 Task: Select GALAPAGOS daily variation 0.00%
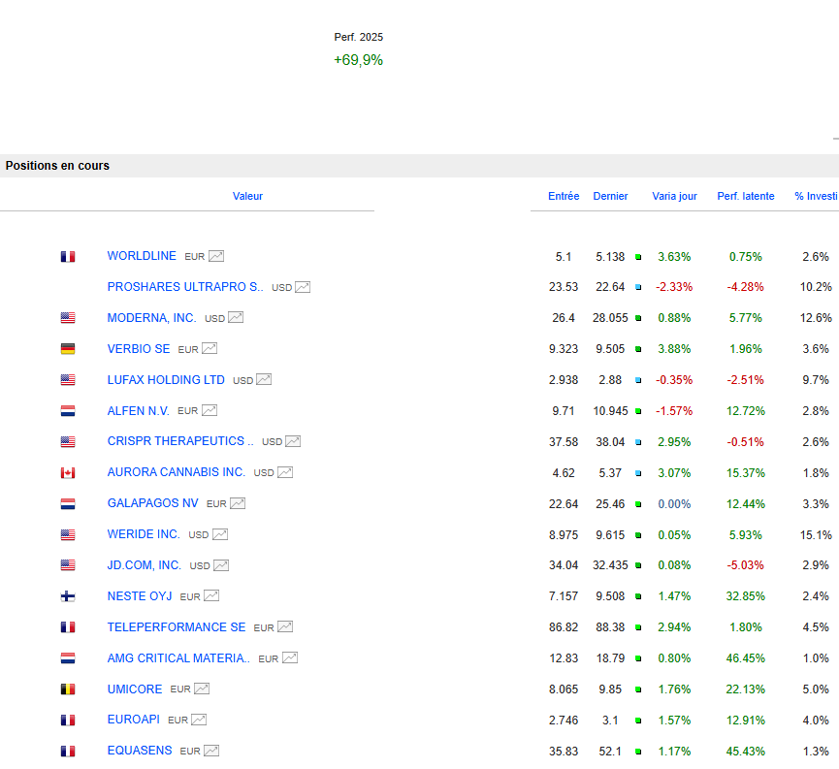click(x=674, y=504)
